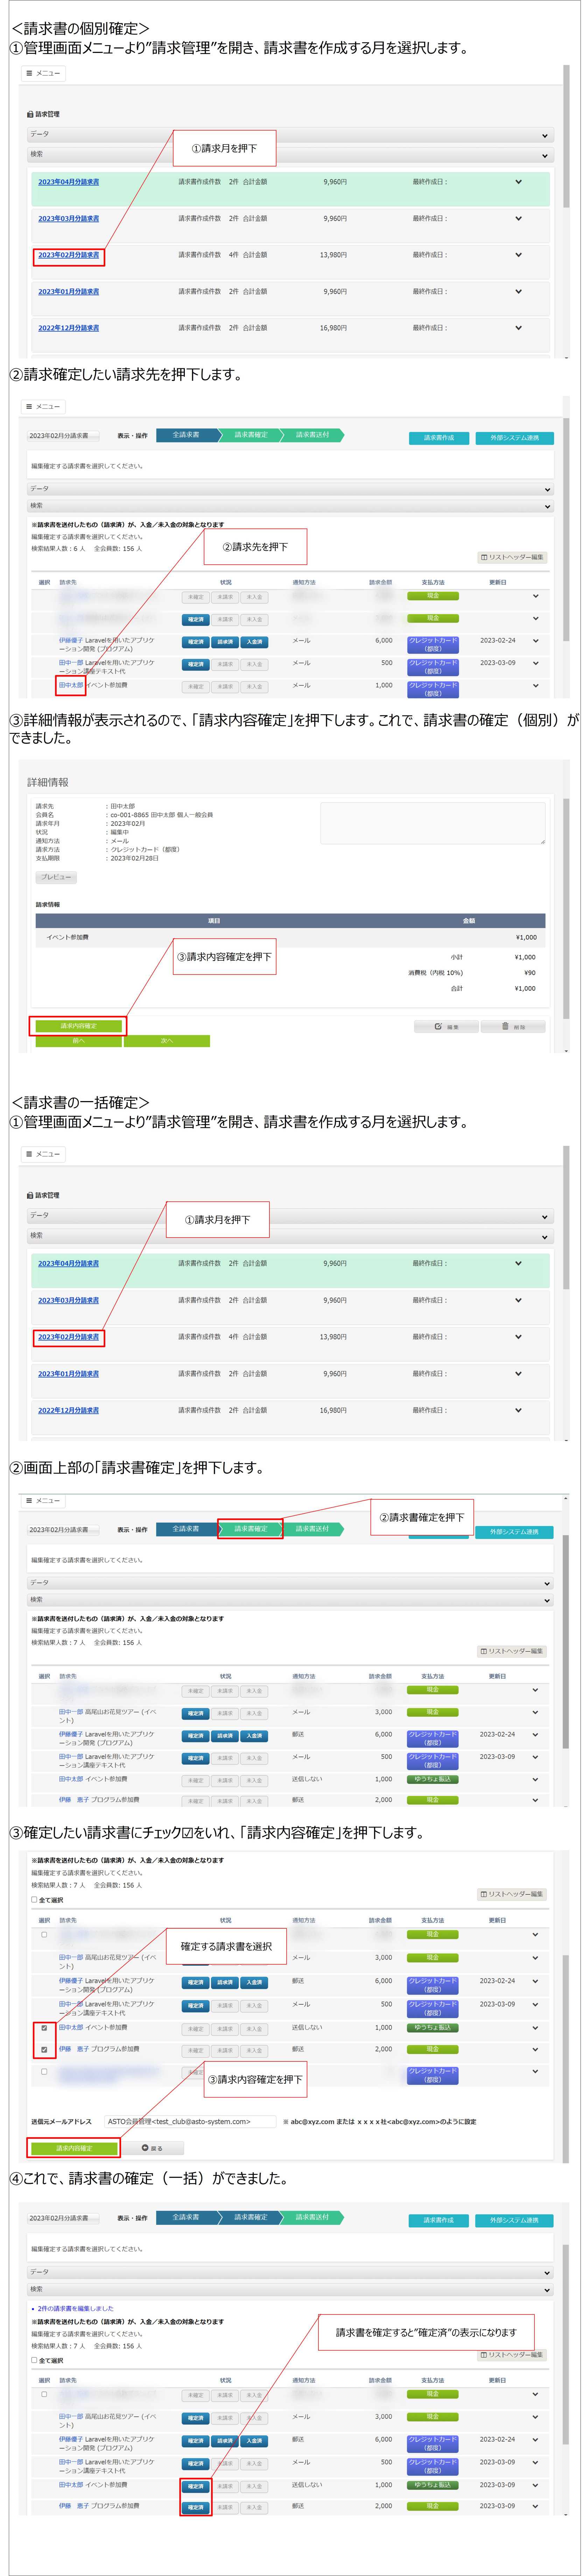Tick the checkbox below 伊藤 恵子 row in step ③
Screen dimensions: 588x2576
[x=44, y=2071]
